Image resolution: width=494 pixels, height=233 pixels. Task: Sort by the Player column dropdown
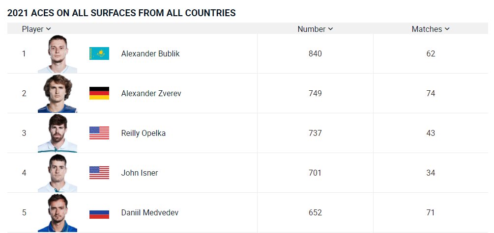point(36,29)
